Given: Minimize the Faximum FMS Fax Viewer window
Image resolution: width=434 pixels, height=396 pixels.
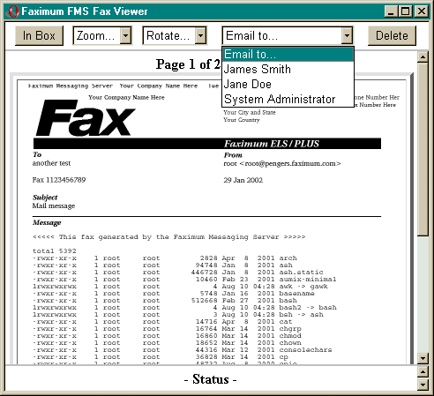Looking at the screenshot, I should [x=391, y=11].
